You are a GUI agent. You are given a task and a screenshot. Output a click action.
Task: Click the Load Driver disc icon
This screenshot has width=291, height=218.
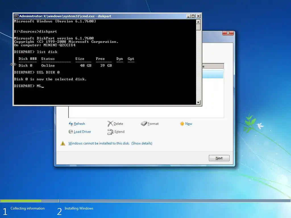point(70,132)
